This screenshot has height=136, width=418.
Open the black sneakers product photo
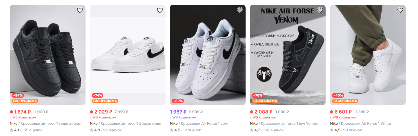coord(48,55)
